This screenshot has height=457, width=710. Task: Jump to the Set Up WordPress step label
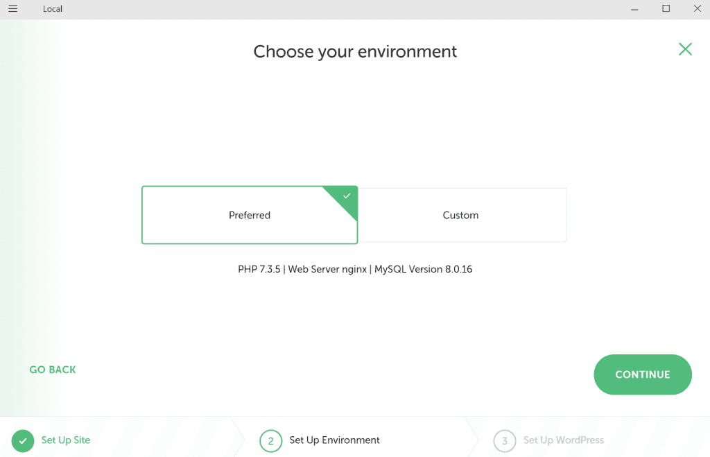tap(563, 440)
